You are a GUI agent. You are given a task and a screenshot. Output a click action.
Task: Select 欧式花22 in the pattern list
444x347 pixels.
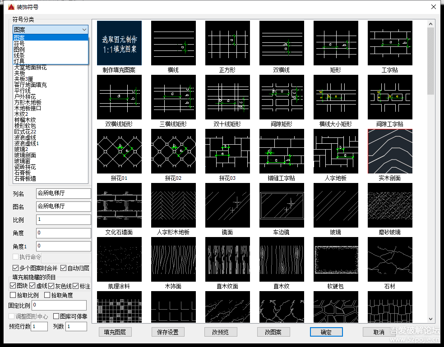tap(25, 132)
